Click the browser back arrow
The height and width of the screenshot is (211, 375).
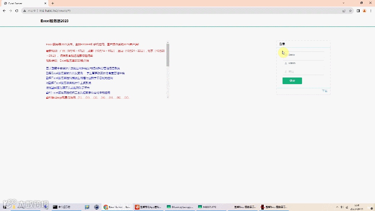pyautogui.click(x=4, y=11)
